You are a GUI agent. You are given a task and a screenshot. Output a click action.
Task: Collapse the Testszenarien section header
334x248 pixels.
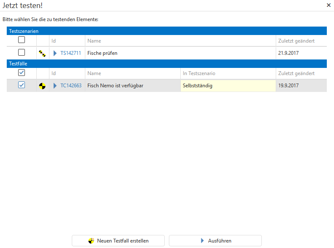[24, 31]
